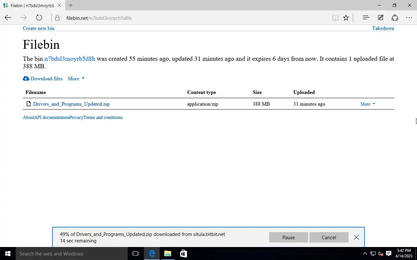Click the network tray icon
The image size is (417, 260).
click(x=373, y=253)
